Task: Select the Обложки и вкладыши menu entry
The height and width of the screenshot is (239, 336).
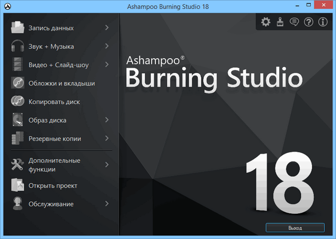Action: pyautogui.click(x=61, y=83)
